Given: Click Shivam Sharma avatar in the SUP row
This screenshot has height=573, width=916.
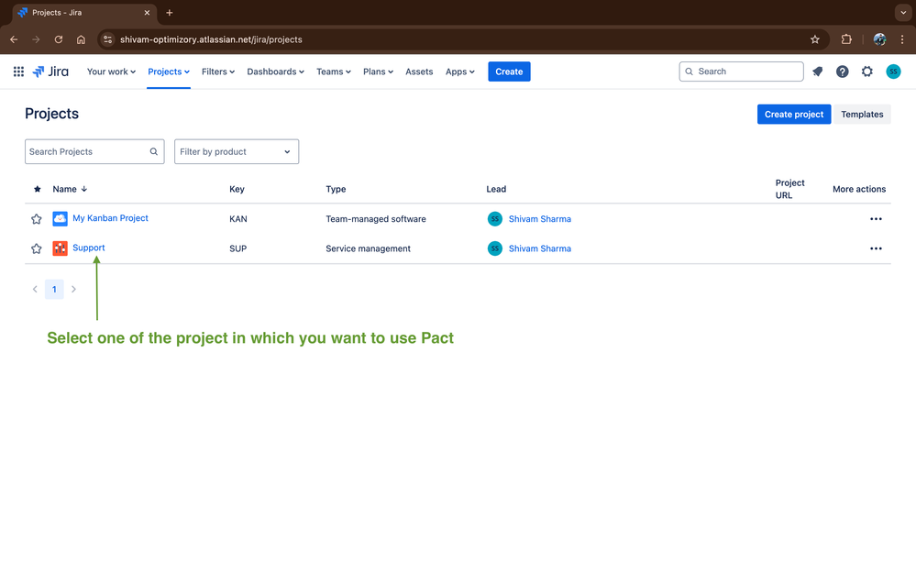Looking at the screenshot, I should click(x=495, y=248).
